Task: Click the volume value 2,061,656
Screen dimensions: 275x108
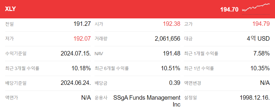Action: coord(167,39)
